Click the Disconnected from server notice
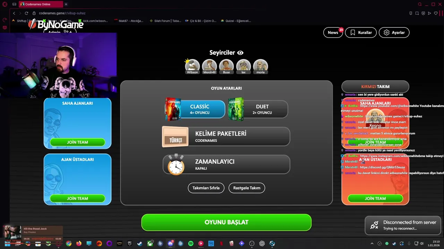Viewport: 444px width, 249px height. pyautogui.click(x=403, y=225)
